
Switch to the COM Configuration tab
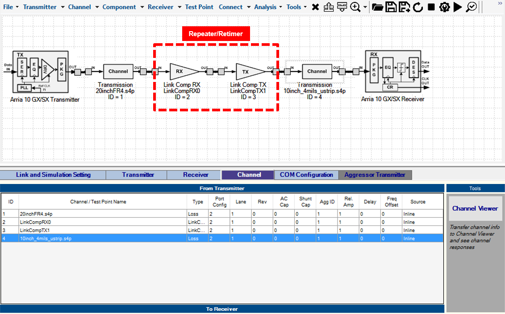(x=306, y=175)
